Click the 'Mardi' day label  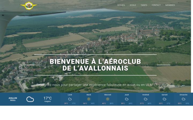89,95
